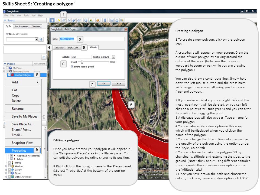Click the planet switcher icon

point(98,20)
